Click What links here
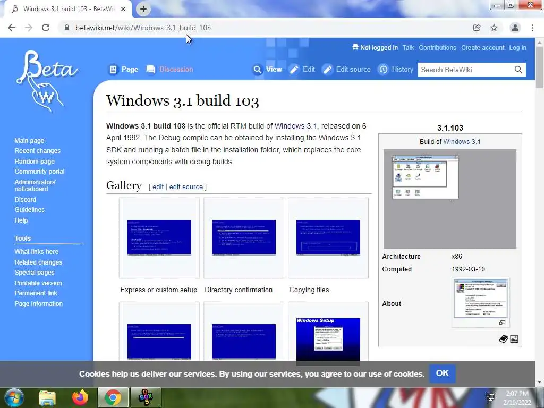Screen dimensions: 544x408 coord(37,251)
